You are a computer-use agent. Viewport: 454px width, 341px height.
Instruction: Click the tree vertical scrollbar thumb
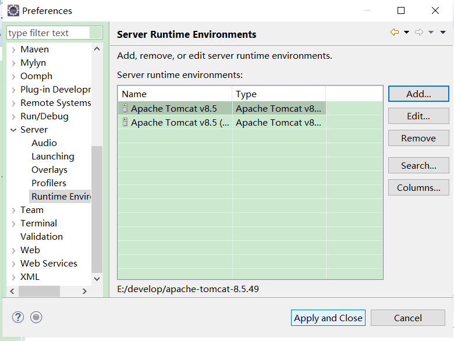point(97,209)
